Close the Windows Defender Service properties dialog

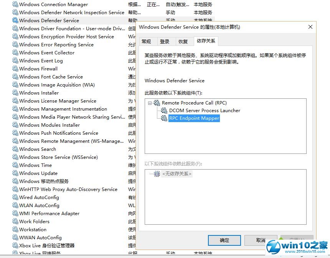pyautogui.click(x=310, y=27)
